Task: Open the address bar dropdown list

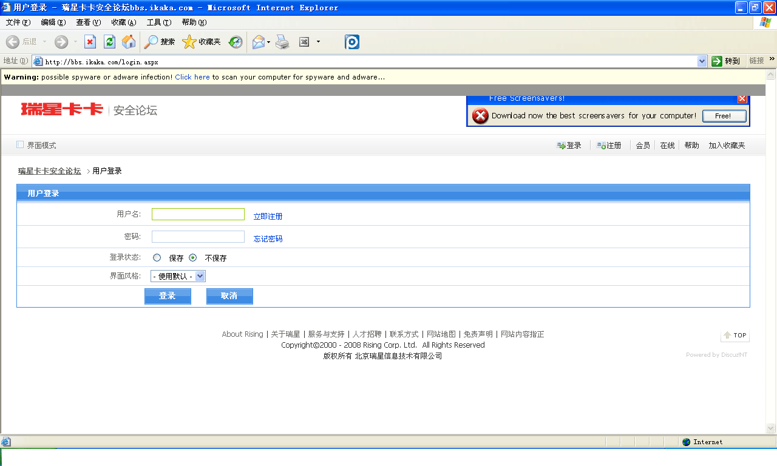Action: (702, 61)
